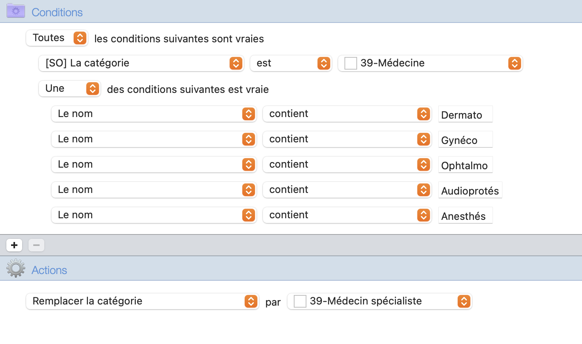This screenshot has width=582, height=344.
Task: Click the Anesthés text field
Action: click(466, 215)
